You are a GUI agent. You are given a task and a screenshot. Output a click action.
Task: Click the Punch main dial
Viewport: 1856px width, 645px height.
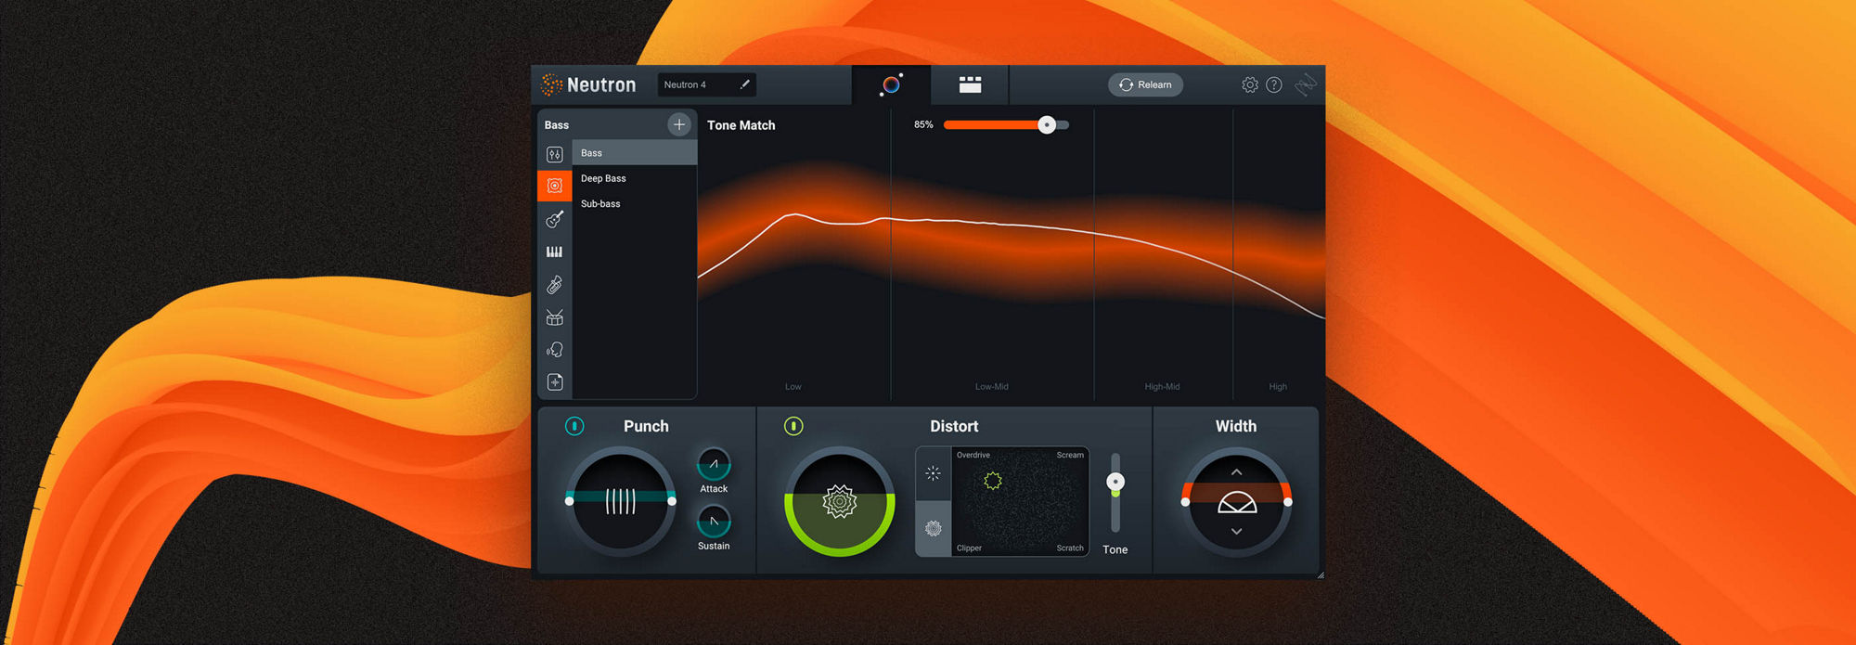(x=621, y=501)
